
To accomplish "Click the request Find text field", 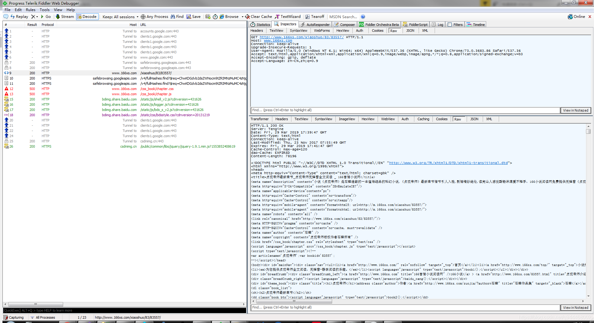I will [405, 110].
